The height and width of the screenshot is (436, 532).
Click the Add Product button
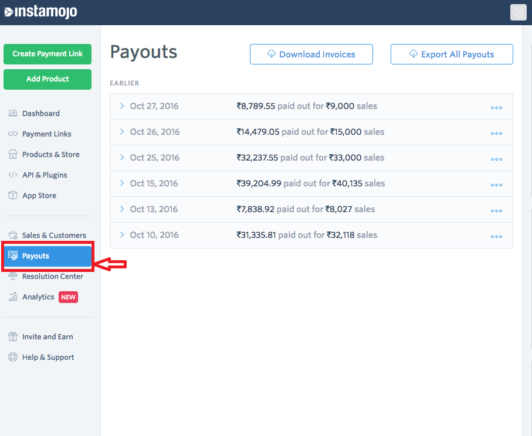(x=48, y=79)
